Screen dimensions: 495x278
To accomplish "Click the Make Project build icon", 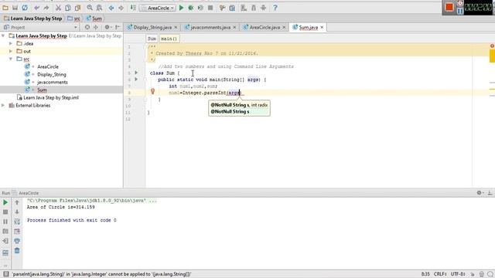I will tap(133, 8).
